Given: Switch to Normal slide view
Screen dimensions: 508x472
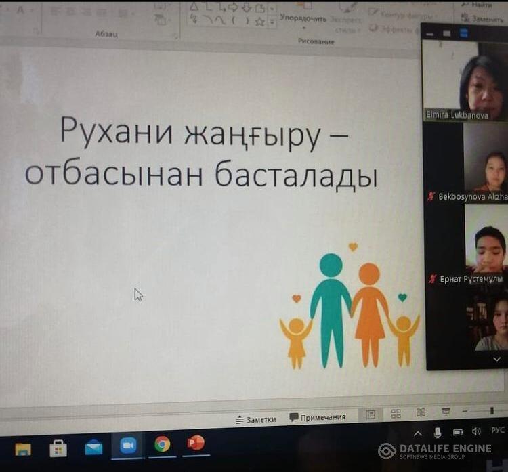Looking at the screenshot, I should 371,414.
